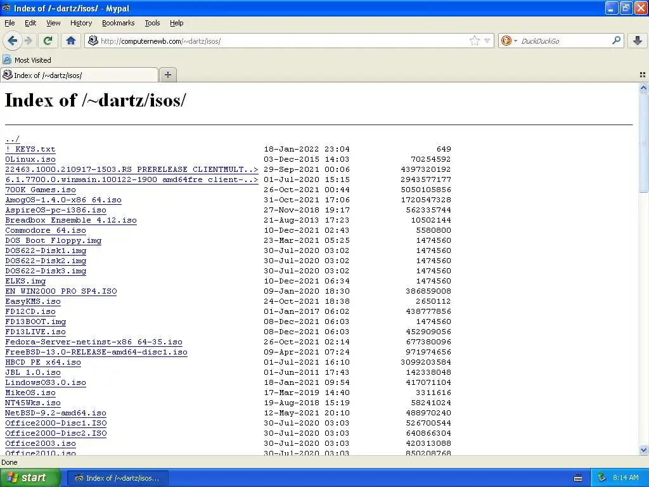Open the Help menu
The image size is (649, 487).
pos(177,23)
